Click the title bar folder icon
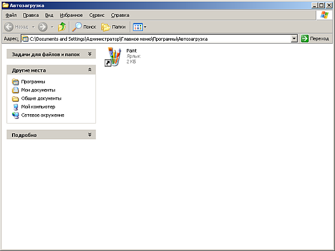The image size is (335, 251). (x=5, y=5)
